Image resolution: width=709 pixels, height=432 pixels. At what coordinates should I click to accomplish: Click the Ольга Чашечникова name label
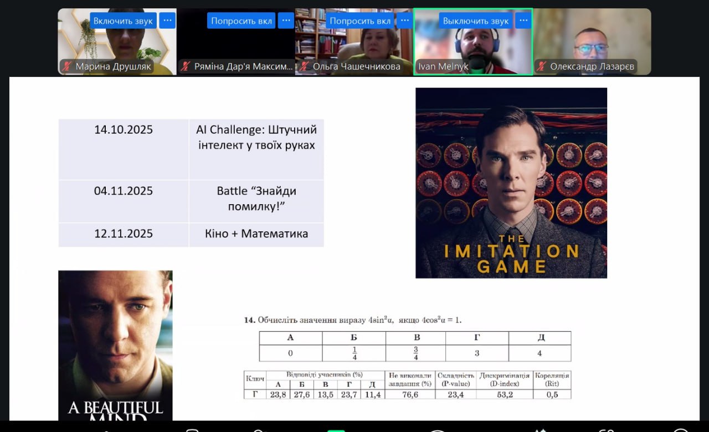(x=356, y=66)
